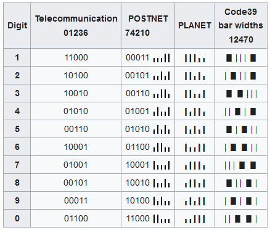The image size is (270, 230).
Task: Click the PLANET barcode graphic for digit 0
Action: (195, 219)
